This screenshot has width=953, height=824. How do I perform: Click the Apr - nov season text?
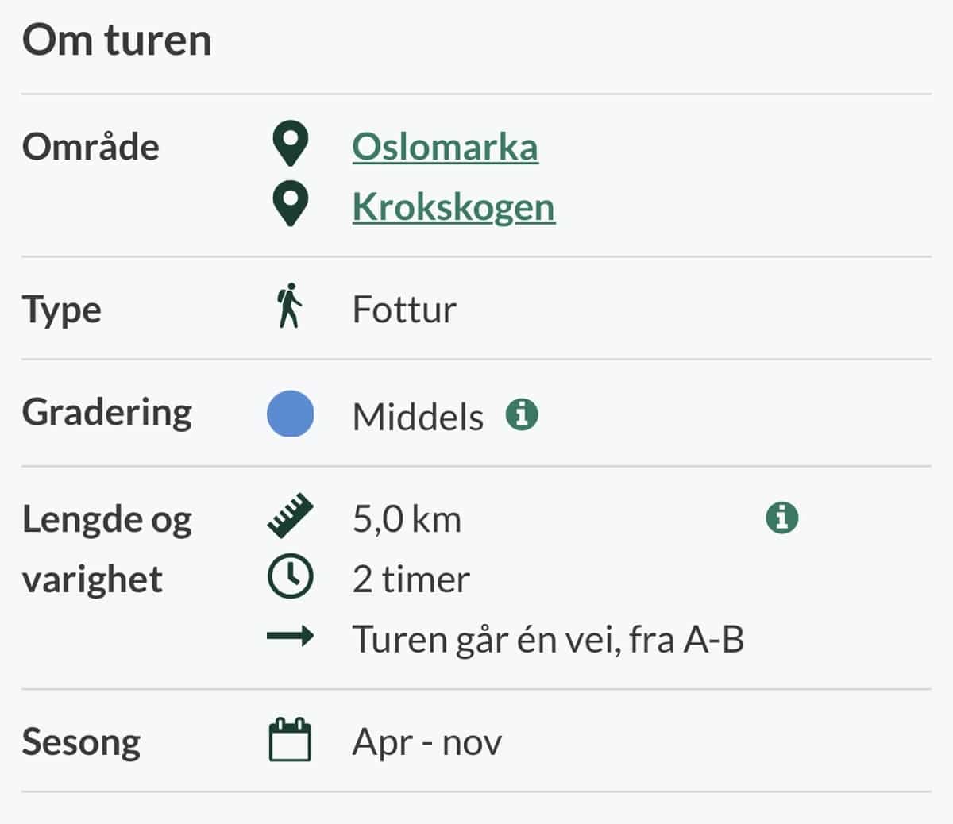[x=427, y=742]
